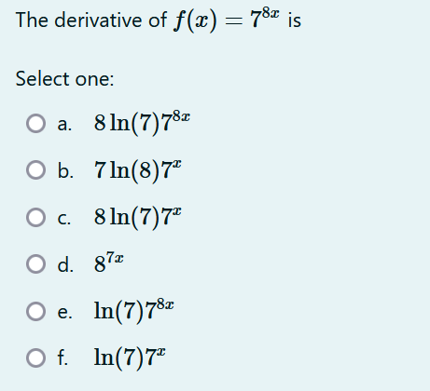Select radio button for option a
The width and height of the screenshot is (430, 391).
click(x=35, y=124)
